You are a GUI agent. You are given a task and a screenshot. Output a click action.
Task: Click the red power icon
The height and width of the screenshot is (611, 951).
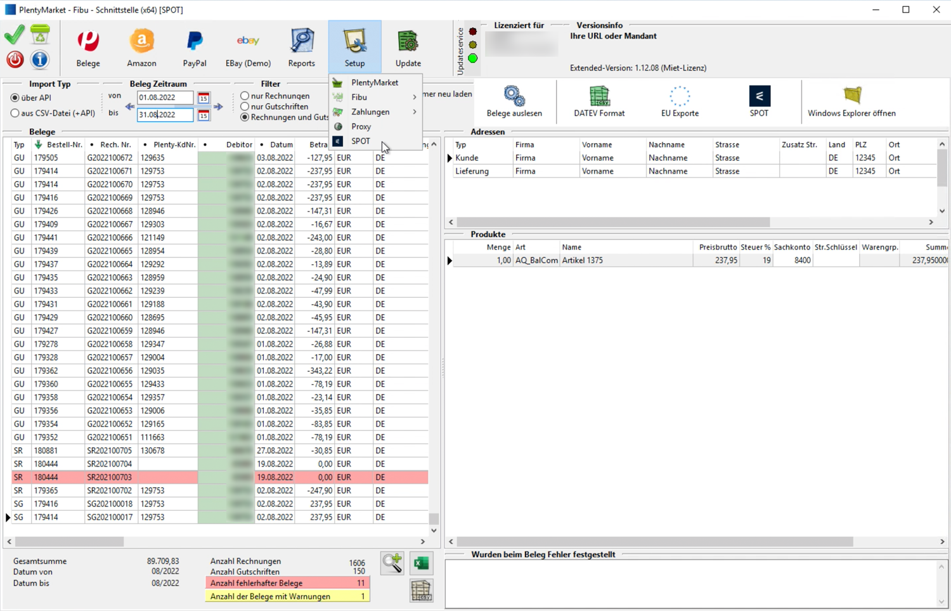click(x=15, y=60)
